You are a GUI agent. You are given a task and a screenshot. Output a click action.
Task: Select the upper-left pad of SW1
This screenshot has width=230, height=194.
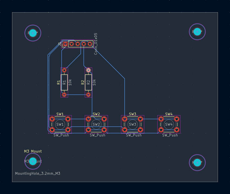[52, 119]
